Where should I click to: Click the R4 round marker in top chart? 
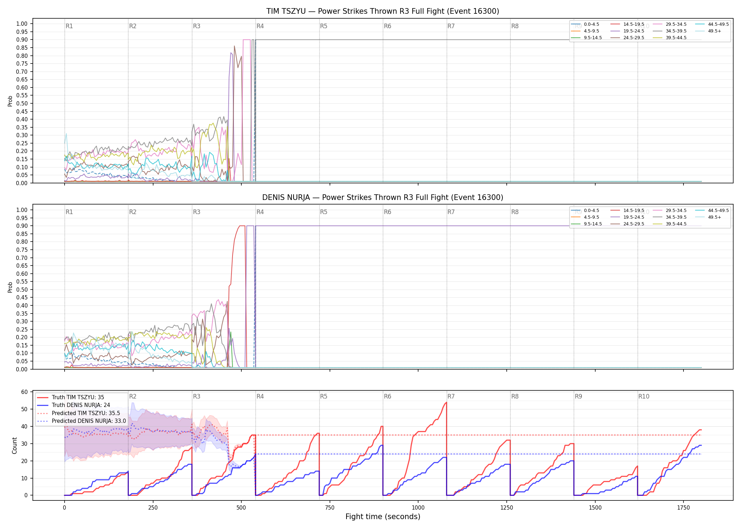pyautogui.click(x=260, y=26)
